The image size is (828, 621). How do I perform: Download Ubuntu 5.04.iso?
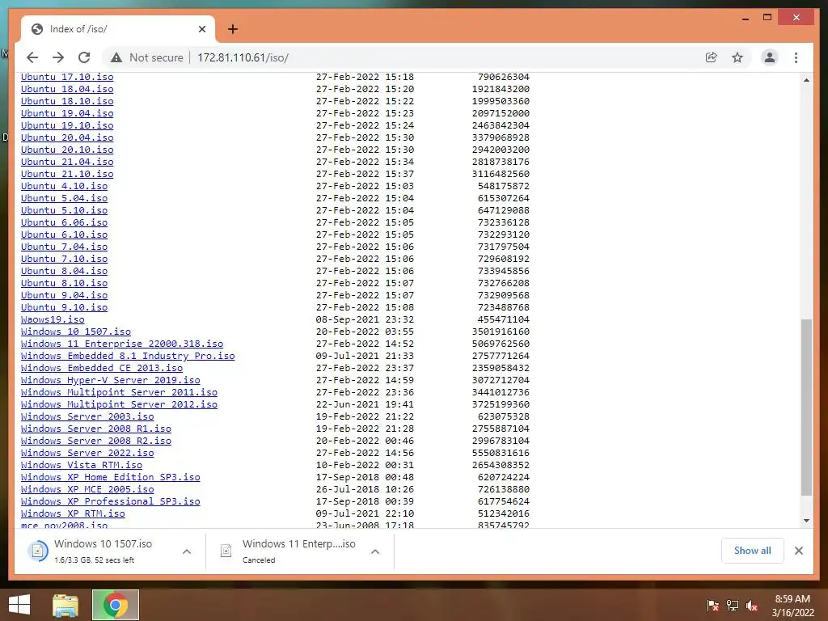click(x=65, y=199)
